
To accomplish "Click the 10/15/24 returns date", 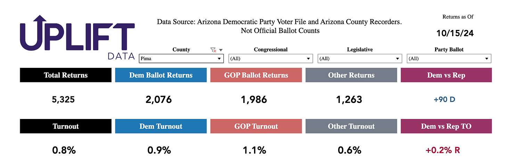I will tap(455, 34).
